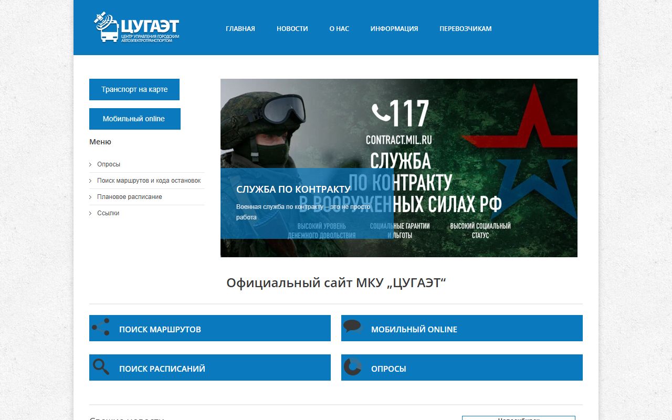
Task: Open the Ссылки sidebar link
Action: [x=108, y=213]
